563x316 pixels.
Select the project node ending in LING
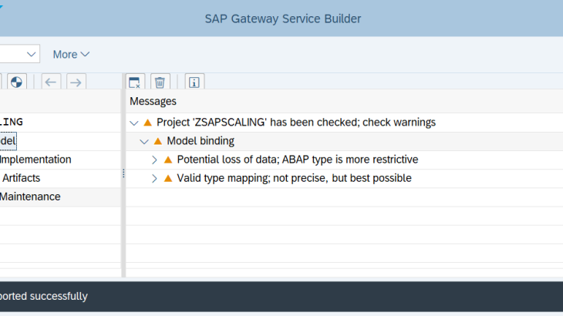12,122
